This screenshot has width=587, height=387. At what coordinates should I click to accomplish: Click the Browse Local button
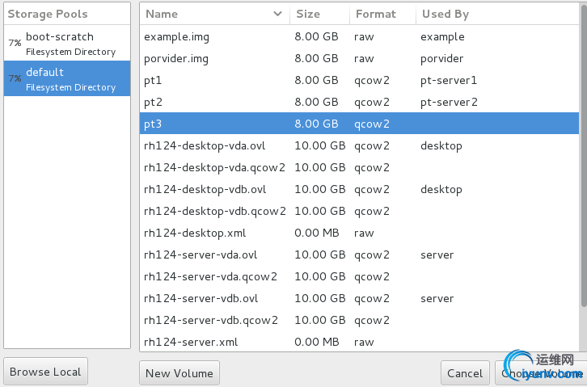(x=45, y=372)
